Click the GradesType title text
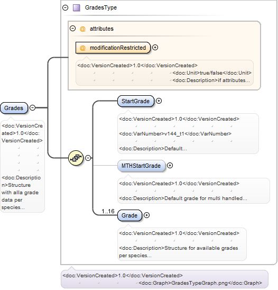 (x=101, y=7)
